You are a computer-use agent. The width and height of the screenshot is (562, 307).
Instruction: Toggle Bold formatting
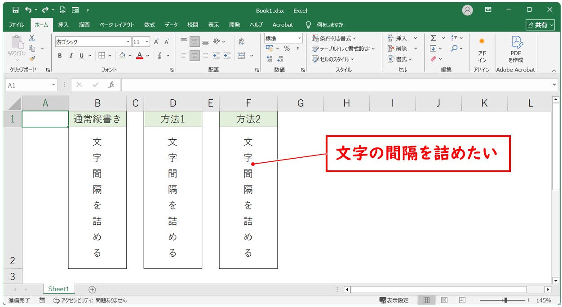[60, 56]
